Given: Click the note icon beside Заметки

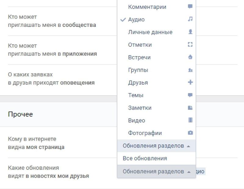Looking at the screenshot, I should click(190, 108).
